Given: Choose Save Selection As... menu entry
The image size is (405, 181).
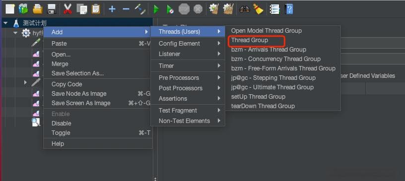Looking at the screenshot, I should coord(98,73).
